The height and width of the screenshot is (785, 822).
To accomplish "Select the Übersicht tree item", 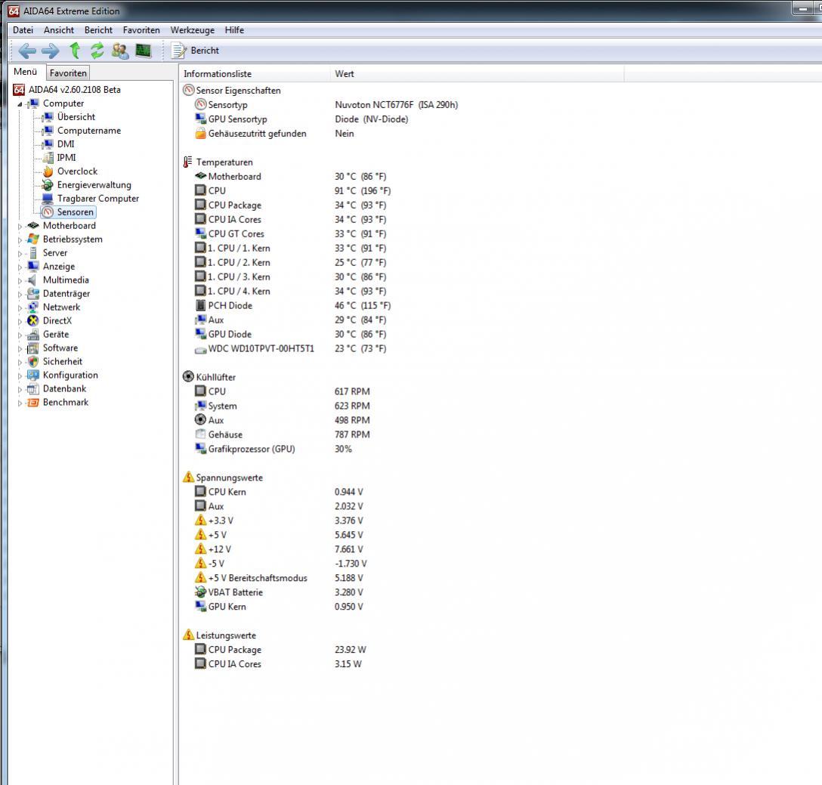I will [x=76, y=117].
